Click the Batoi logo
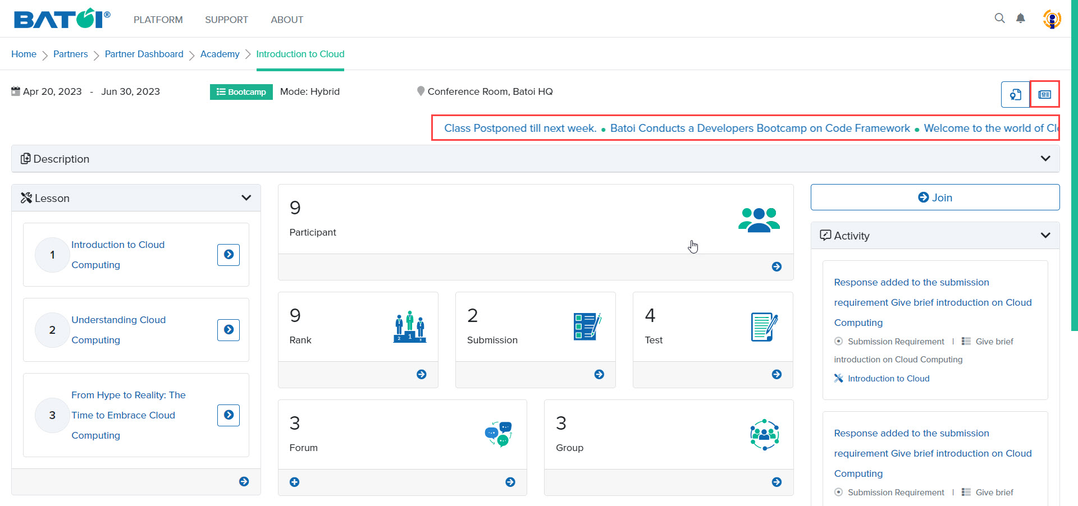 pyautogui.click(x=62, y=19)
